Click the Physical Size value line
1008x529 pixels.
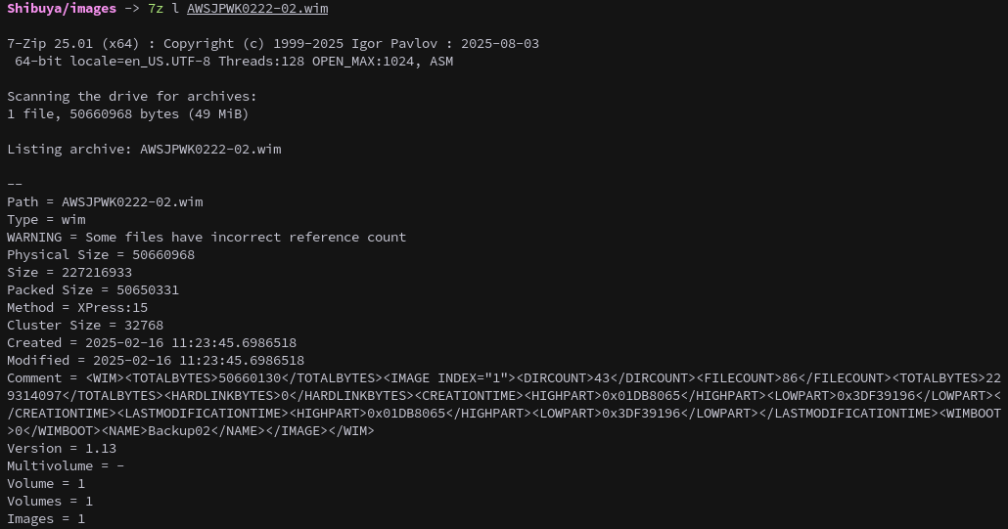tap(101, 254)
